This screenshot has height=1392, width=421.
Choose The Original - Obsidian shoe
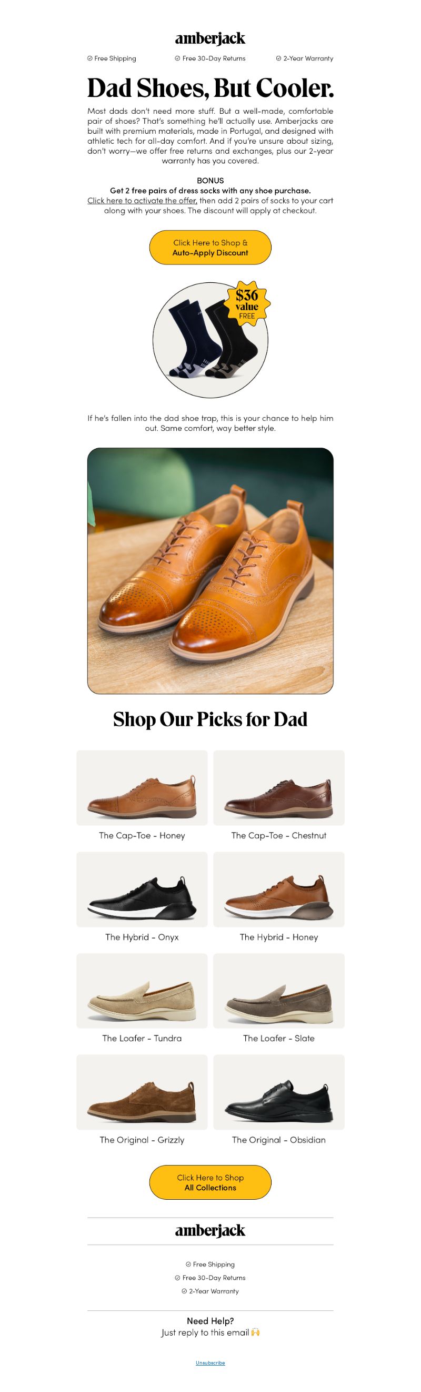pos(278,1092)
